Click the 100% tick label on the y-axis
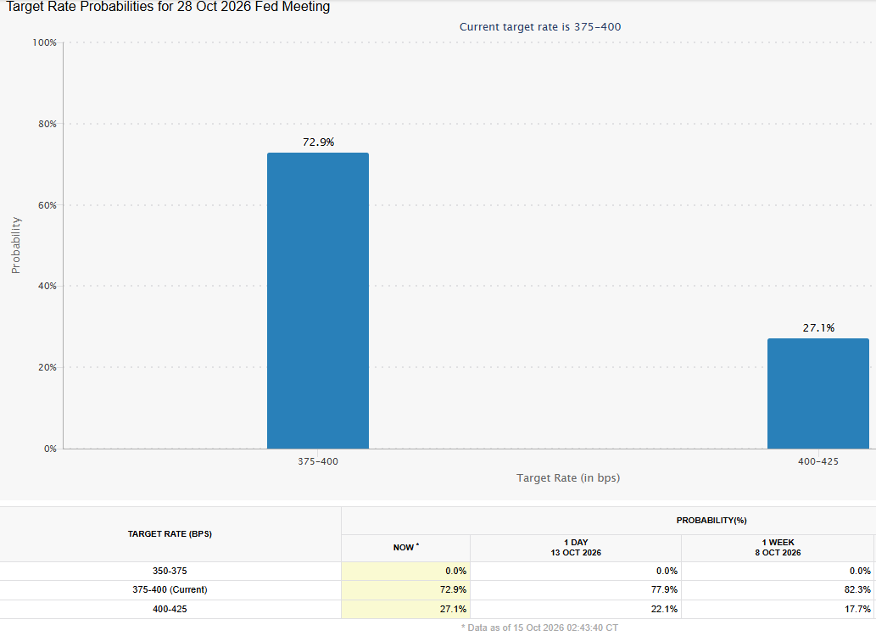Image resolution: width=876 pixels, height=636 pixels. coord(45,42)
